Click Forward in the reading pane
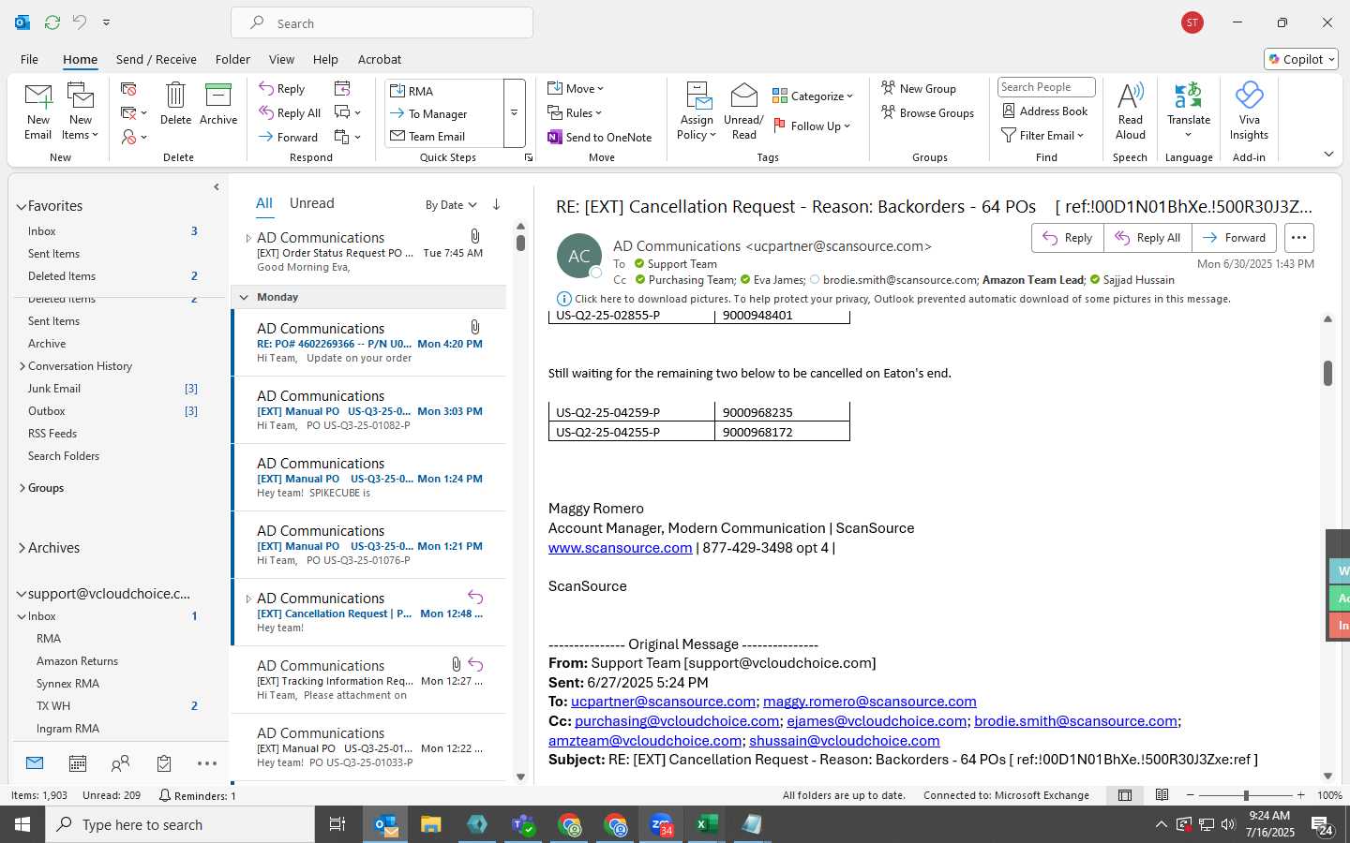The height and width of the screenshot is (843, 1350). tap(1234, 238)
